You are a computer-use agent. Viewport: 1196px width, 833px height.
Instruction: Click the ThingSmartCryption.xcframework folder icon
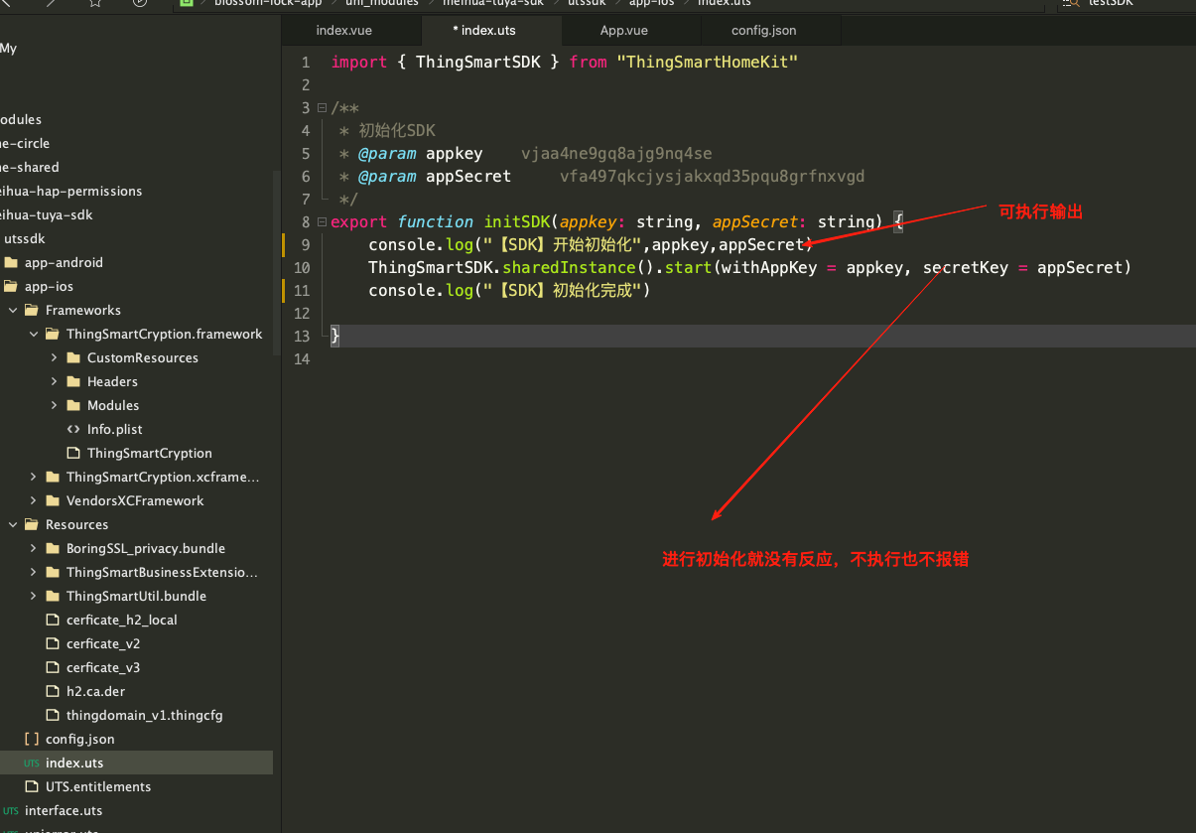52,478
